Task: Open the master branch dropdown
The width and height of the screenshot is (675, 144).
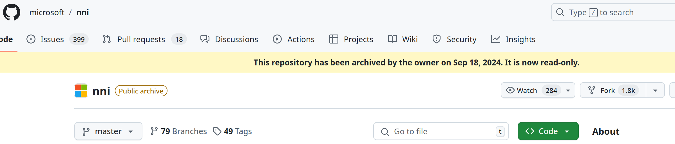Action: (108, 131)
